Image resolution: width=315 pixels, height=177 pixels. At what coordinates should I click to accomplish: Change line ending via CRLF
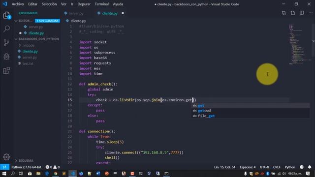(277, 167)
